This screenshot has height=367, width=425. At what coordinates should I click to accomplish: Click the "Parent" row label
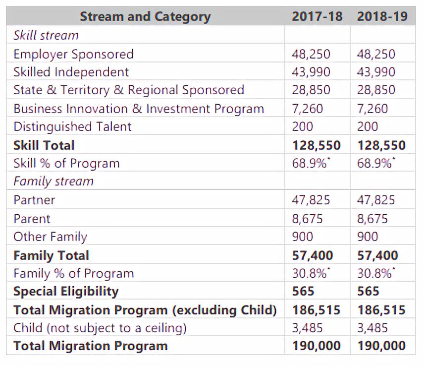32,219
